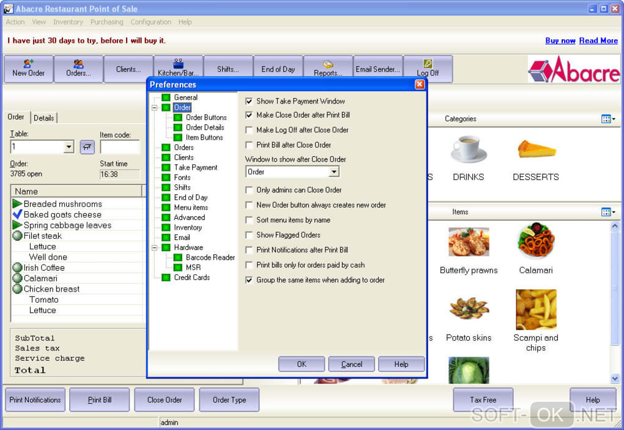The image size is (624, 430).
Task: Click blue checkmark icon on Baked goats cheese
Action: (17, 214)
